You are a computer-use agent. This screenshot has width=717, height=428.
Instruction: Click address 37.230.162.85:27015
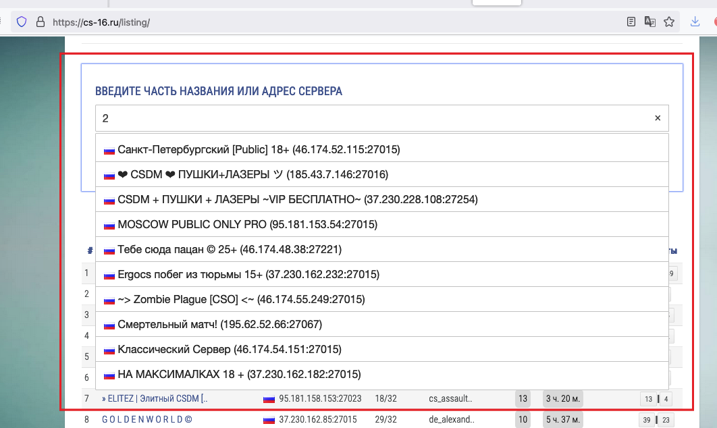click(318, 419)
